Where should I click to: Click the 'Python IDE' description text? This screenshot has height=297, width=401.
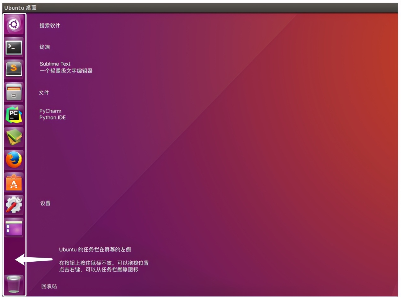(x=52, y=117)
